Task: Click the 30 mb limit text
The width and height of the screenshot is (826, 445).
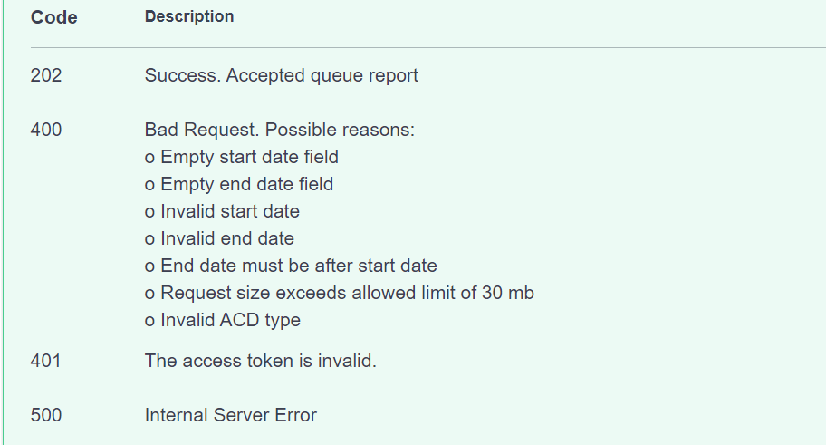Action: coord(508,293)
